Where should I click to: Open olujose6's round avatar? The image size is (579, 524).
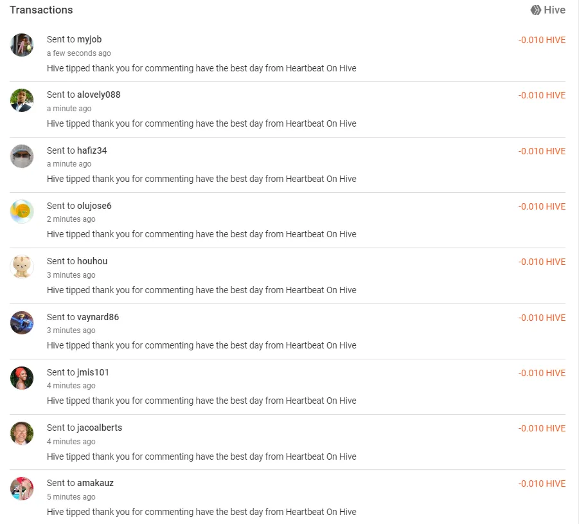click(22, 212)
